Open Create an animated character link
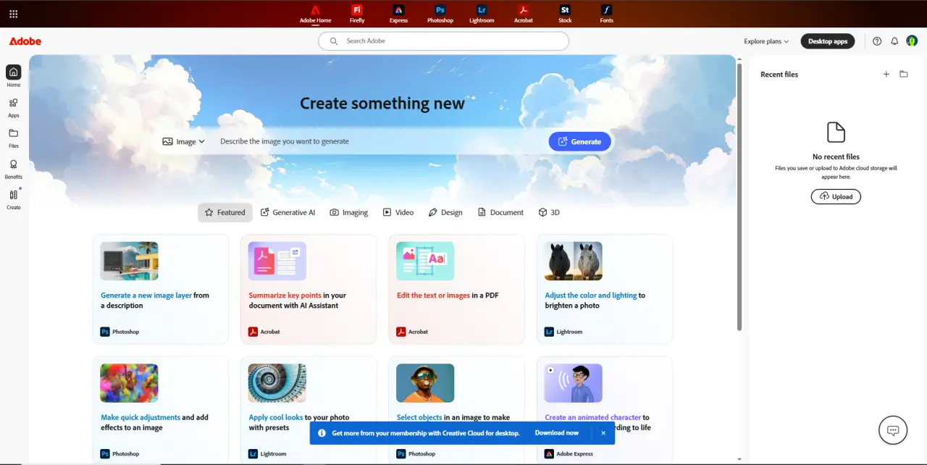This screenshot has width=927, height=465. pos(593,417)
